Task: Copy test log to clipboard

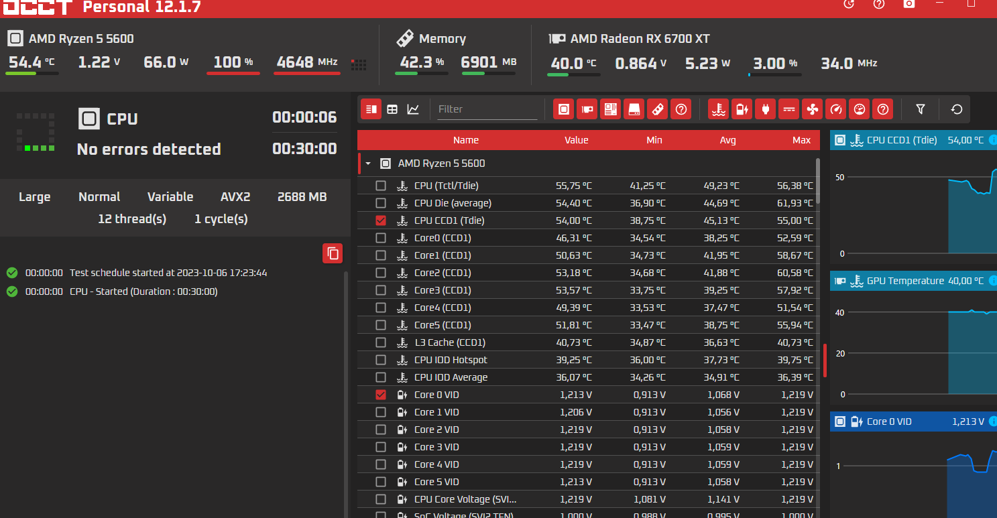Action: [333, 253]
